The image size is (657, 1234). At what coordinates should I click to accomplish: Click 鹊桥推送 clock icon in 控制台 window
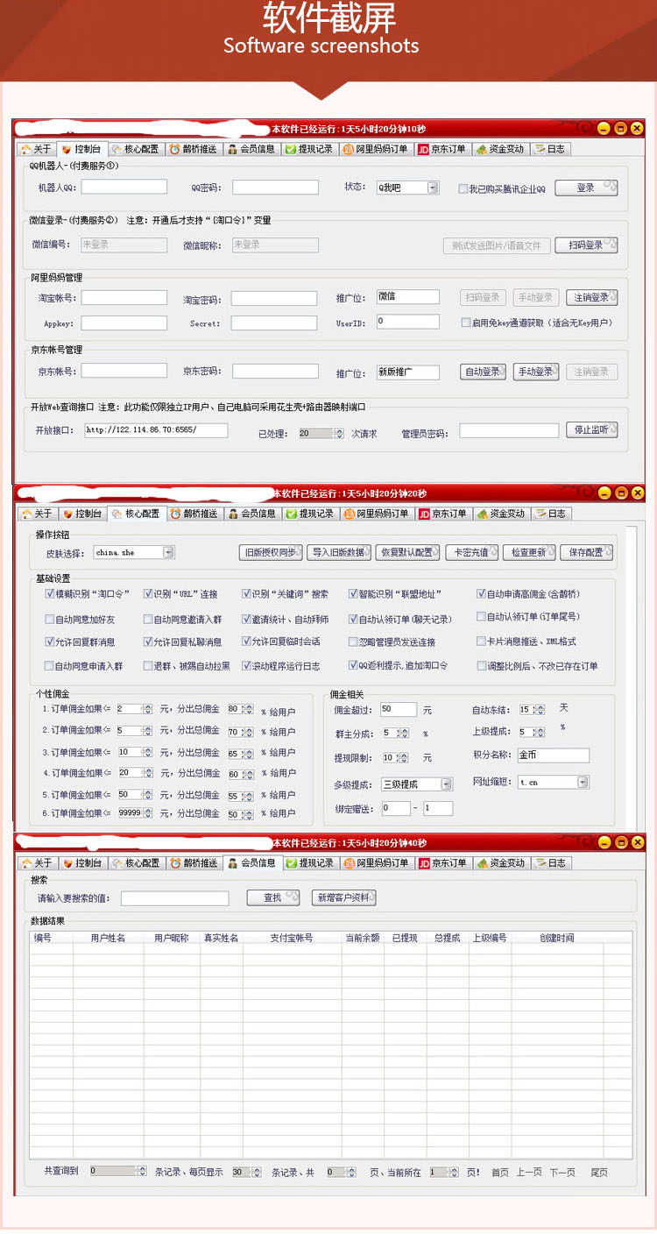point(175,149)
